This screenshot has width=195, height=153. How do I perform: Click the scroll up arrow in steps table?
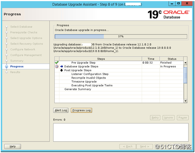click(x=185, y=63)
